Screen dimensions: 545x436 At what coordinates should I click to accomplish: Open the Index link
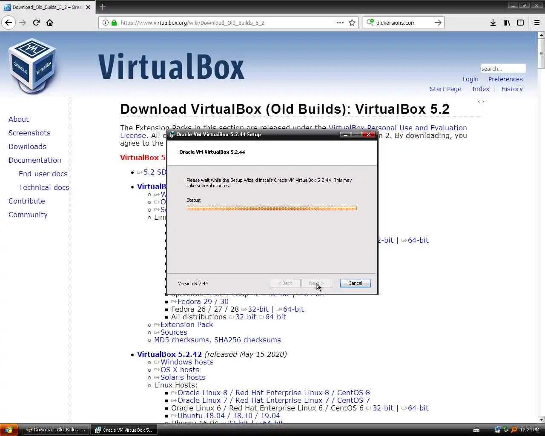[x=481, y=89]
